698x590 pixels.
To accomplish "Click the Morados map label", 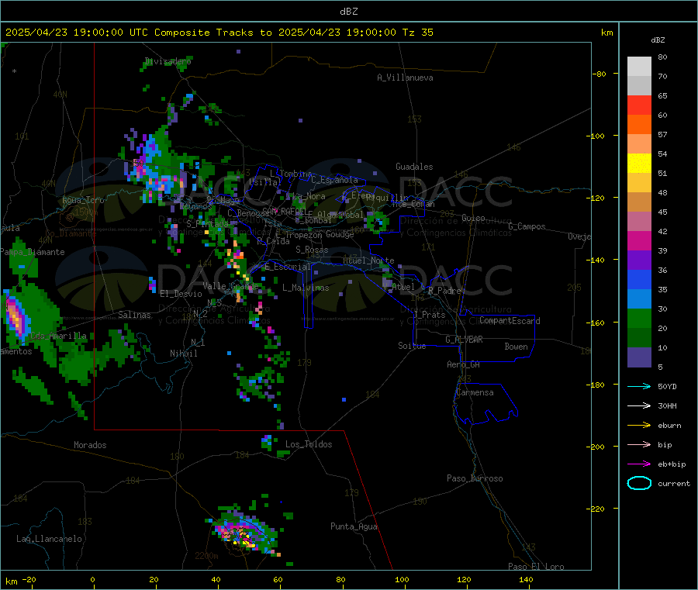I will [x=91, y=445].
